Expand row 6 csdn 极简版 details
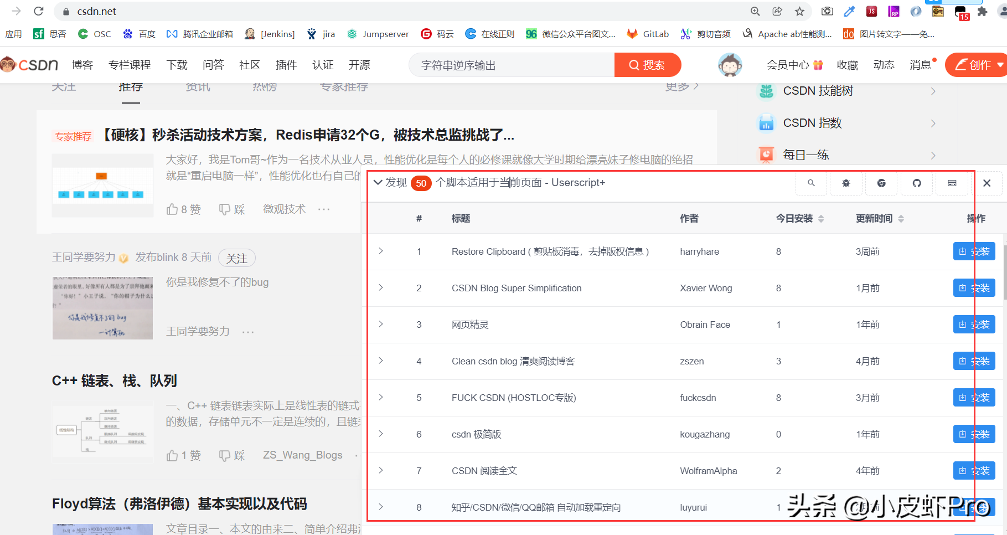1007x535 pixels. [381, 434]
